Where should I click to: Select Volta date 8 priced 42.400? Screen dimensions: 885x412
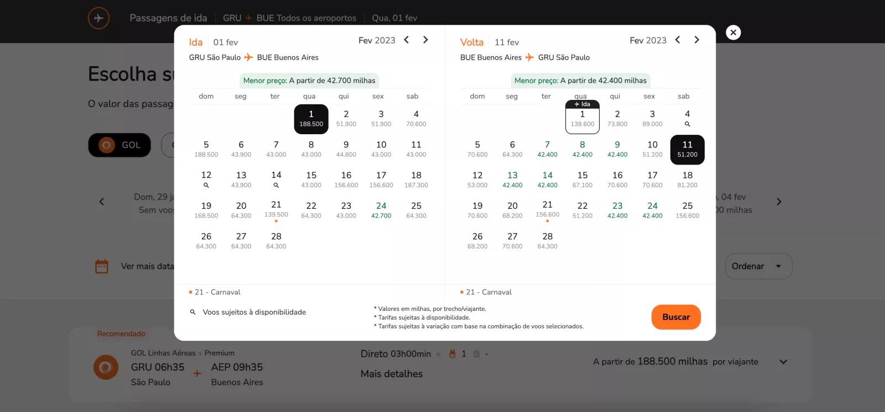pyautogui.click(x=582, y=149)
